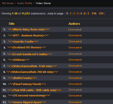The width and height of the screenshot is (113, 104).
Task: Jump to page 3 of submissions
Action: pyautogui.click(x=74, y=13)
